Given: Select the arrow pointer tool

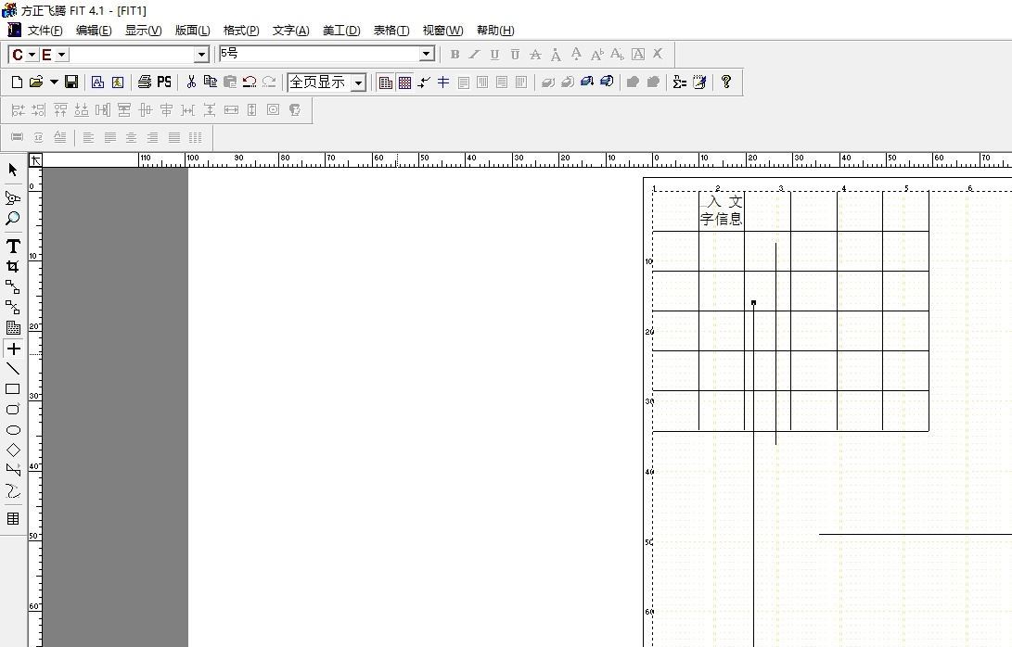Looking at the screenshot, I should [x=13, y=170].
